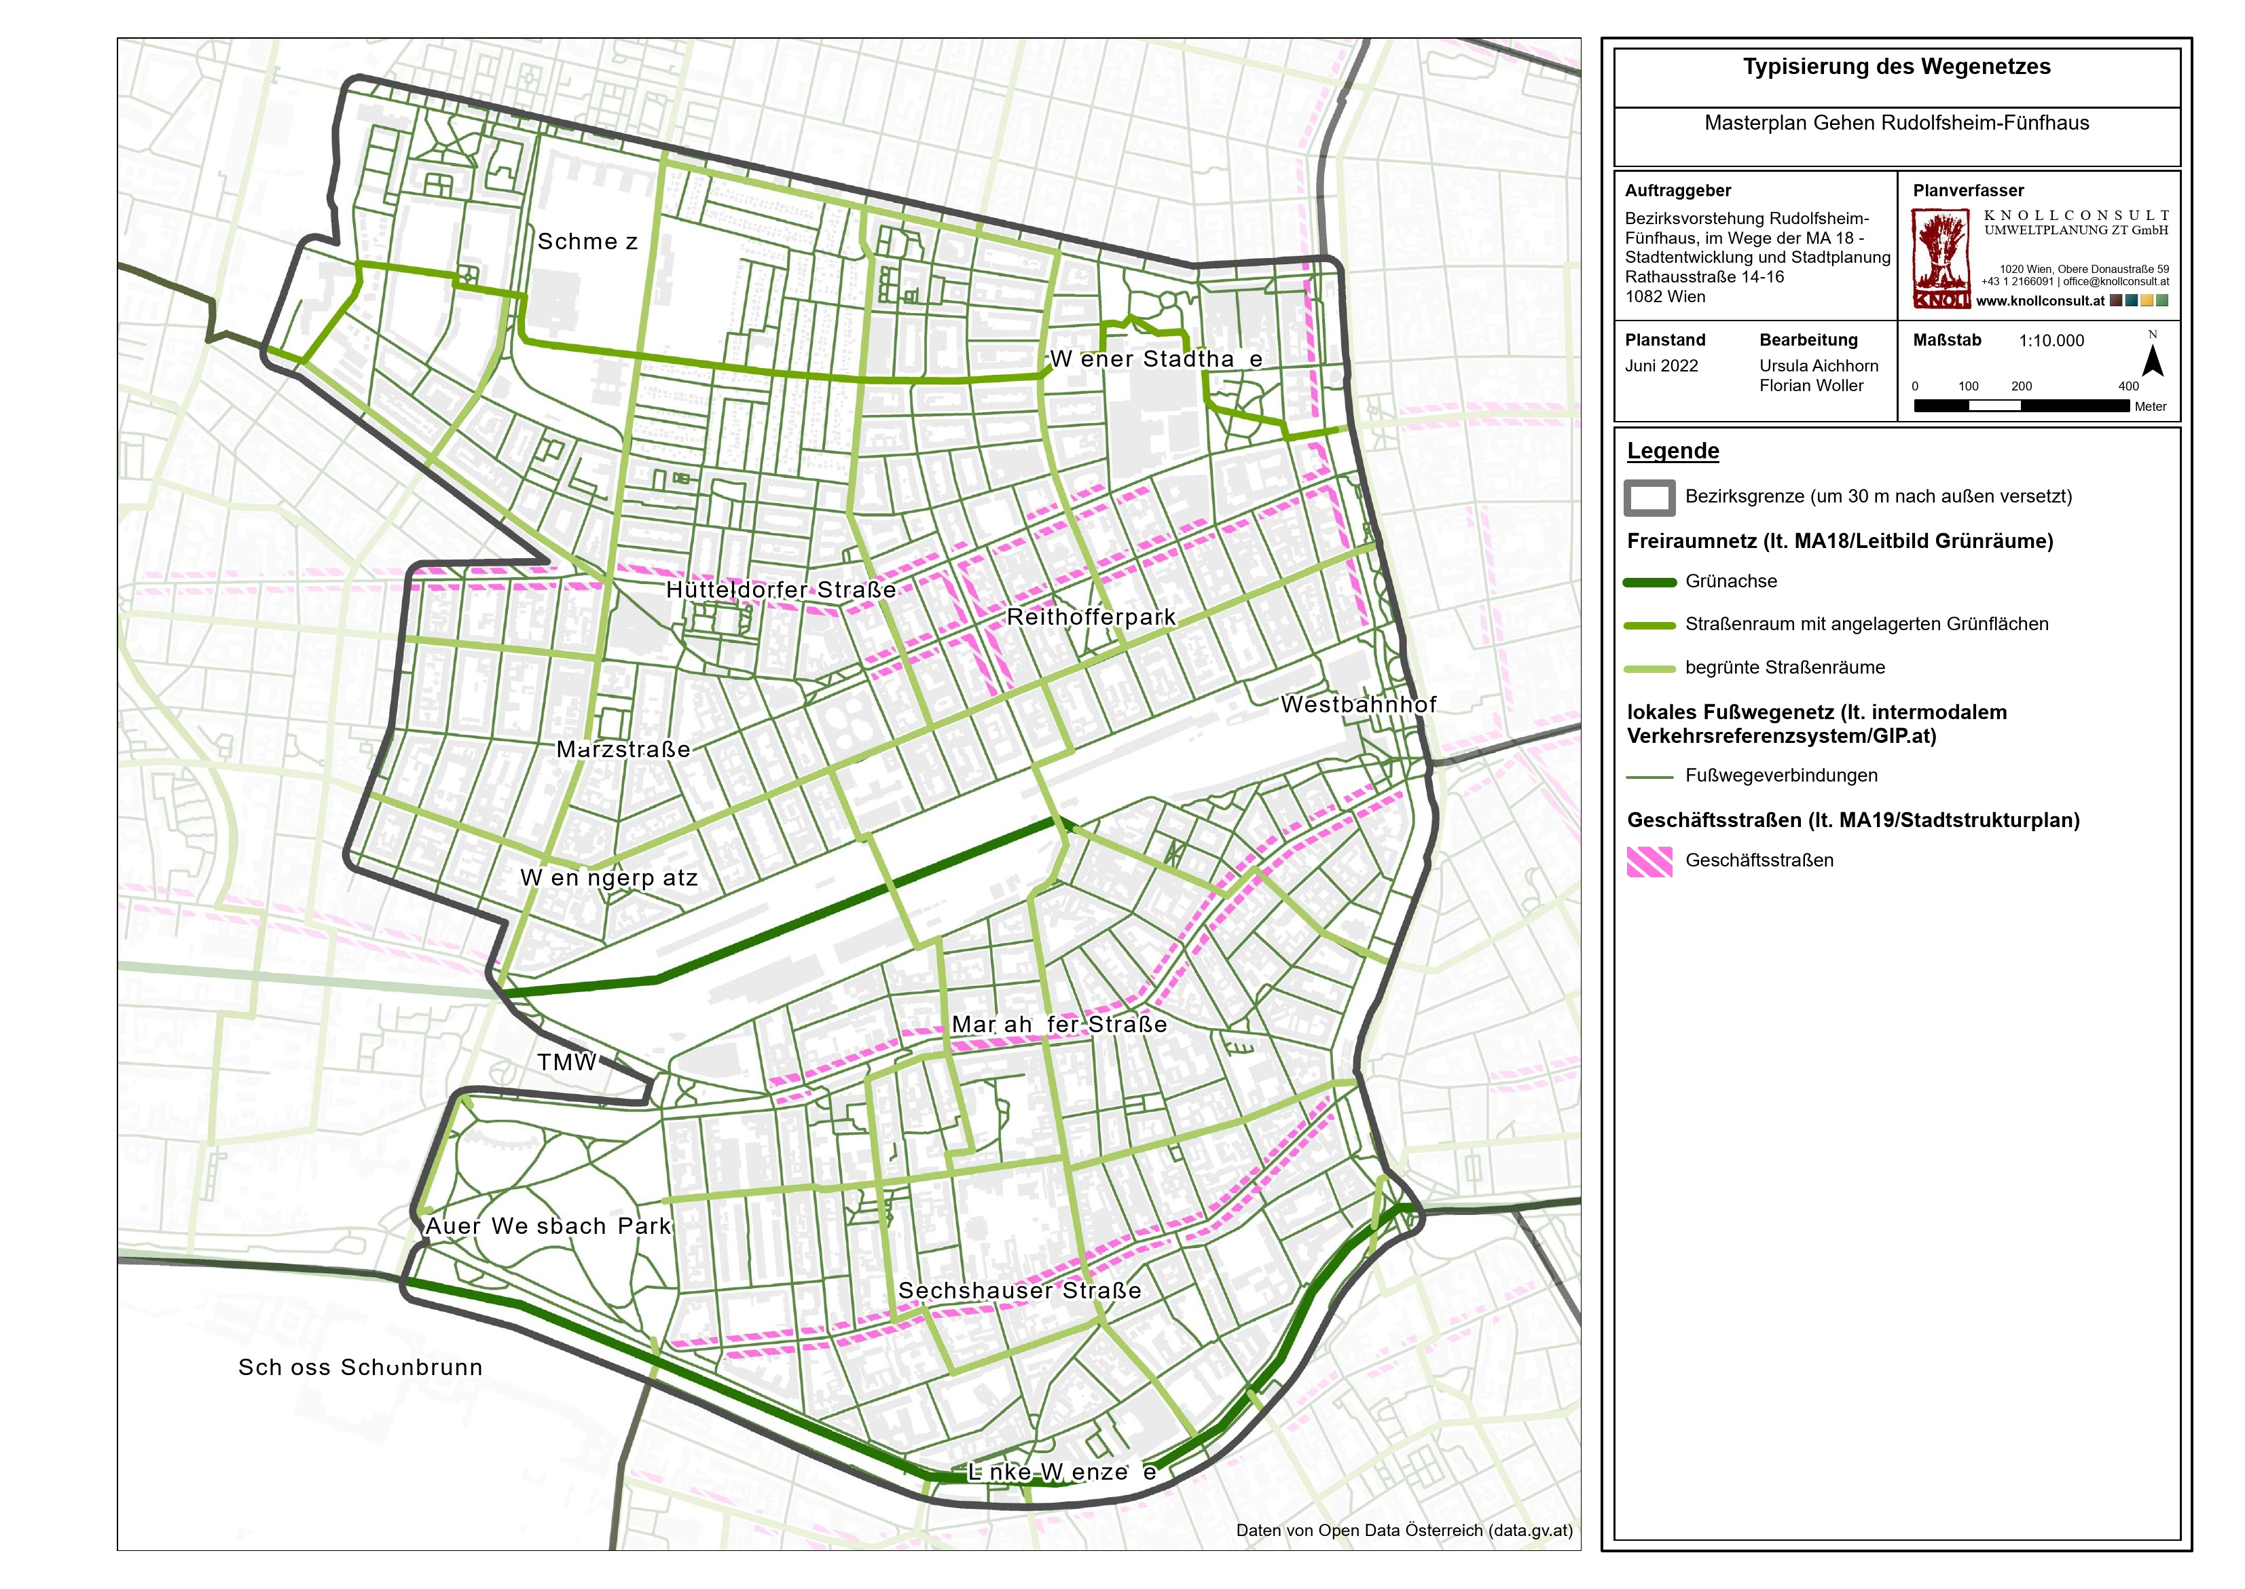Open the www.knollconsult.at link
This screenshot has width=2245, height=1589.
click(x=2039, y=302)
